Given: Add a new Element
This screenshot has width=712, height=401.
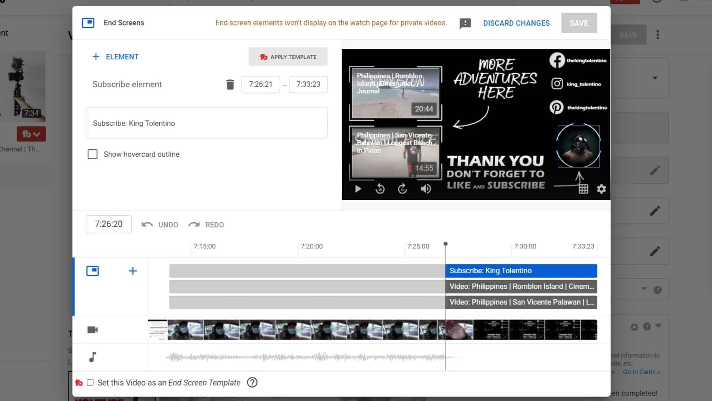Looking at the screenshot, I should click(x=115, y=57).
